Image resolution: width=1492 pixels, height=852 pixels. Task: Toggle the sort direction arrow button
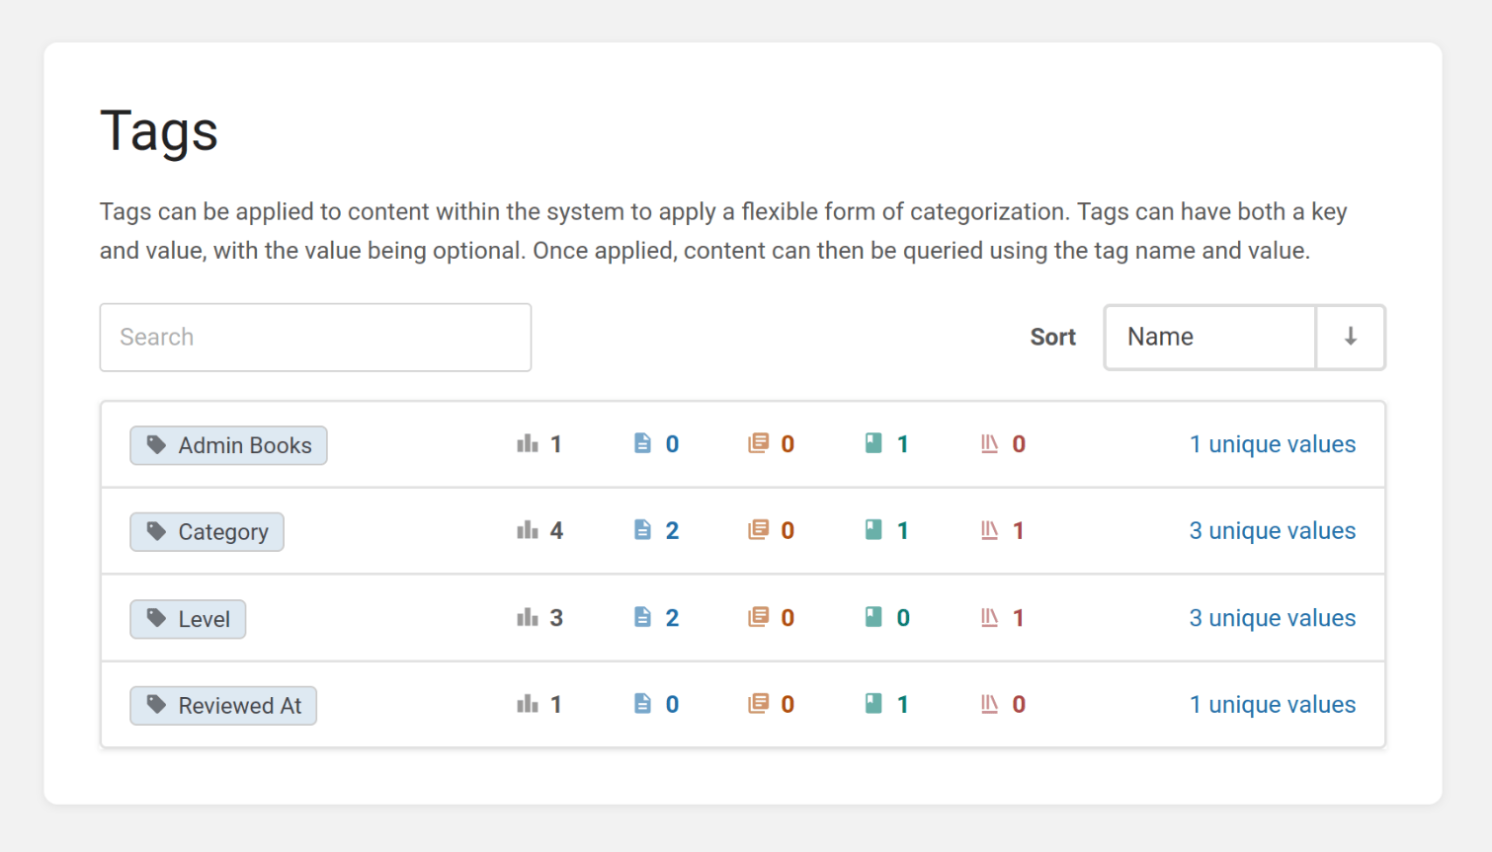[x=1350, y=338]
